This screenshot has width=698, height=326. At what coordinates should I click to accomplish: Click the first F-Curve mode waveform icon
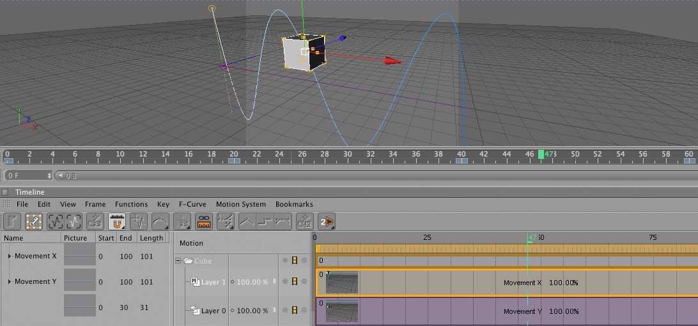point(55,221)
